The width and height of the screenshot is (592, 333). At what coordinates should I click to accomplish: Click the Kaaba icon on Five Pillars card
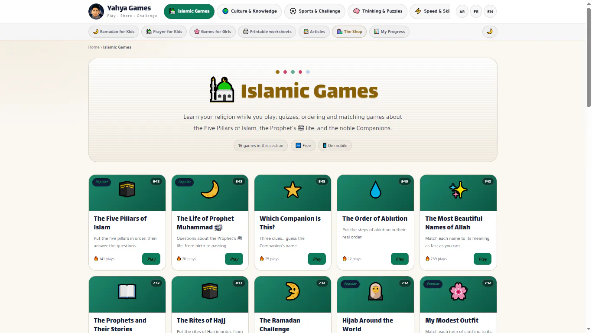(127, 189)
